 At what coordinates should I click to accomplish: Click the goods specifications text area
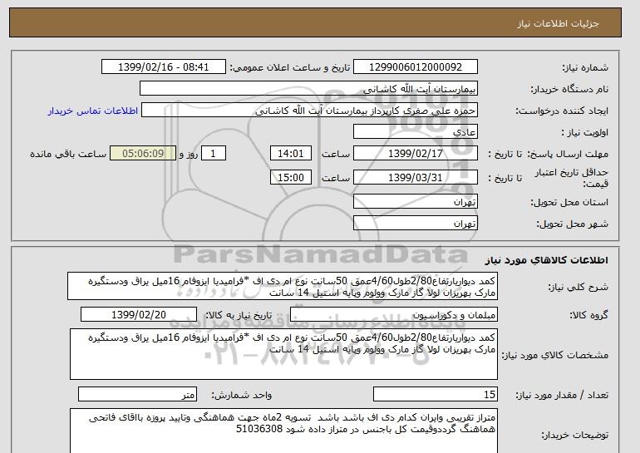(x=283, y=354)
